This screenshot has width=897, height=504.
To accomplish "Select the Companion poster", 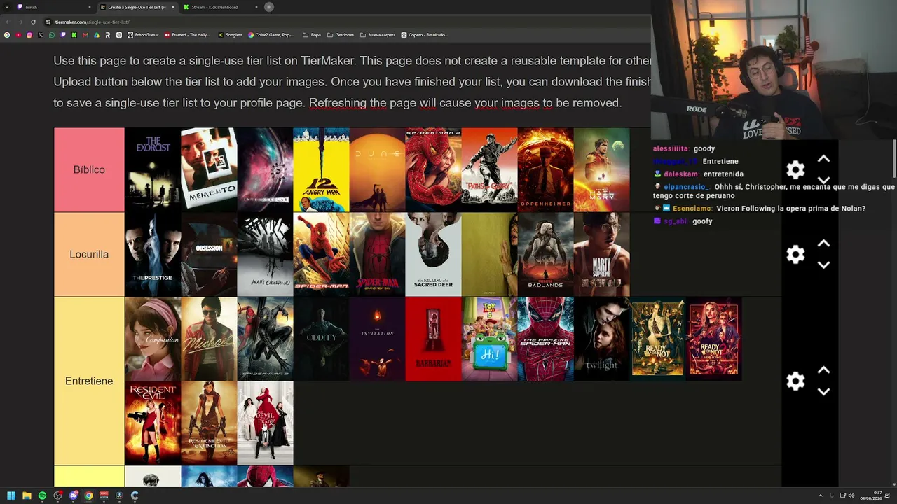I will click(153, 339).
